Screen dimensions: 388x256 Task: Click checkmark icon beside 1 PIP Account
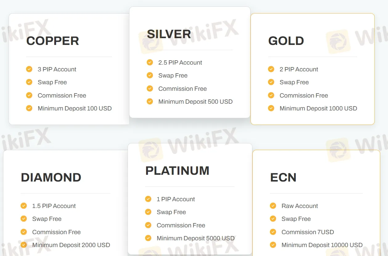click(x=148, y=199)
